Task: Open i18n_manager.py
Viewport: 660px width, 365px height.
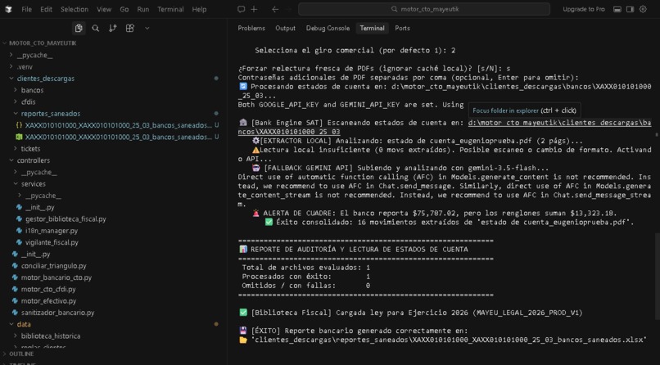Action: click(x=52, y=231)
